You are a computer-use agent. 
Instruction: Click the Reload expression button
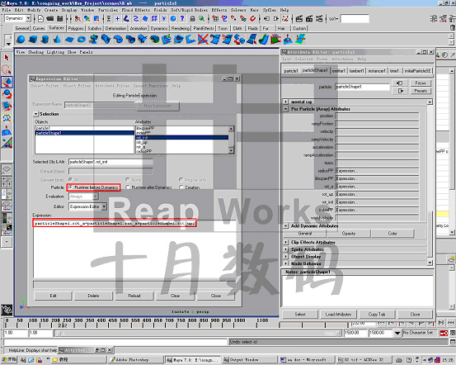pos(134,296)
